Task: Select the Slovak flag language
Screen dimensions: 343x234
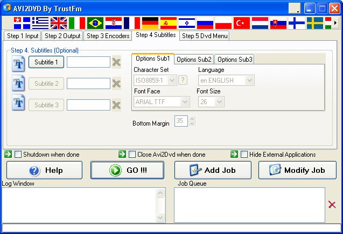Action: (278, 23)
